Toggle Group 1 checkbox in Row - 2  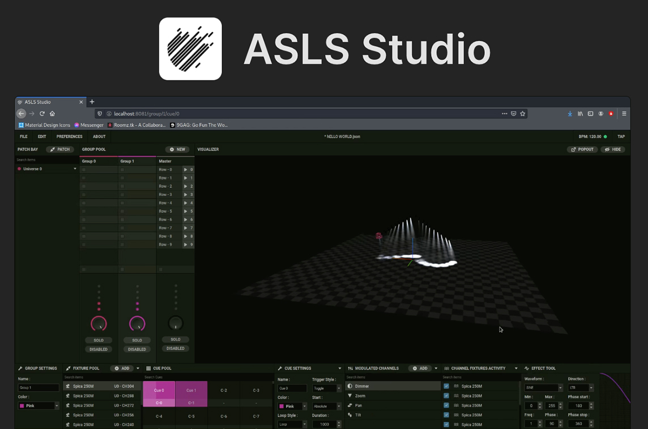[122, 186]
